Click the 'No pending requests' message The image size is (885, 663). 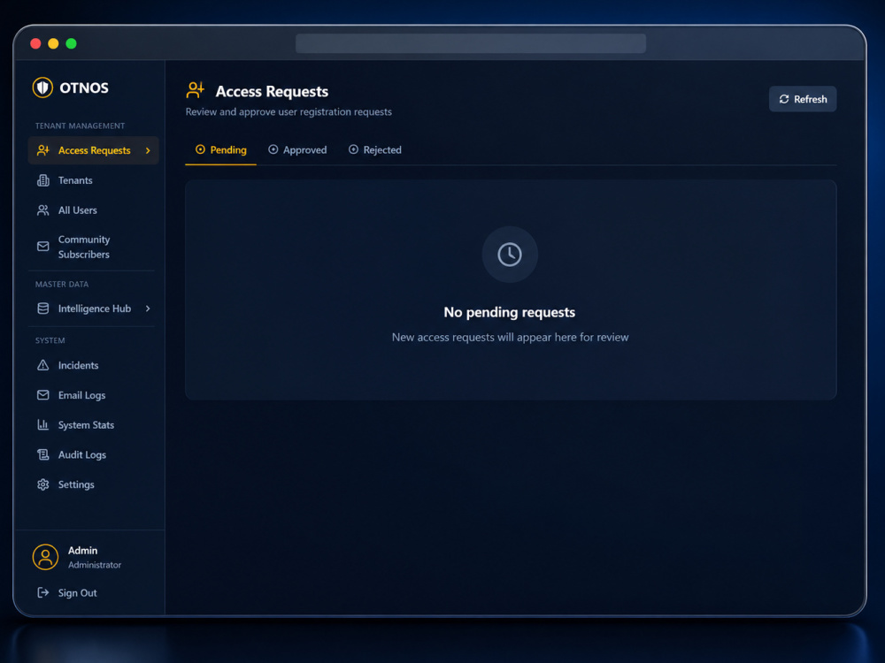(510, 312)
